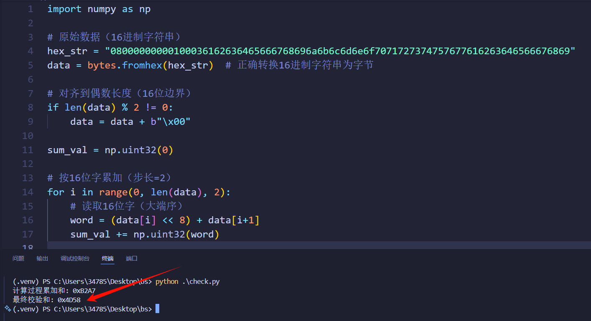Open the 端口 panel tab
This screenshot has height=321, width=591.
pyautogui.click(x=131, y=258)
